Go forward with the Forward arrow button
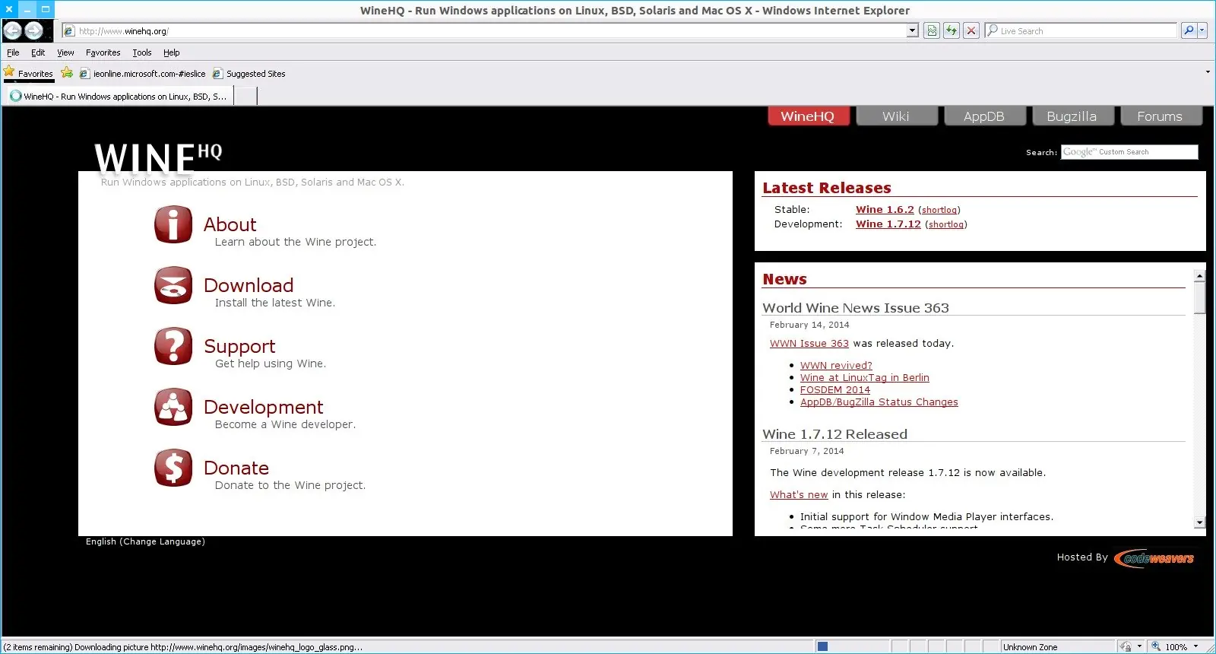The width and height of the screenshot is (1216, 654). pos(33,30)
